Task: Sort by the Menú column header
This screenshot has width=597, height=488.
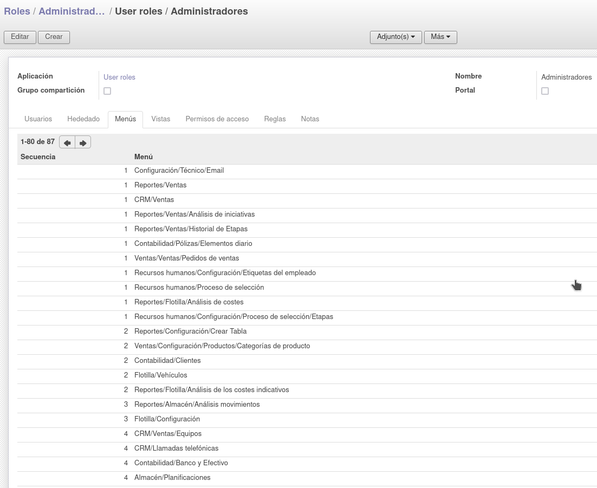Action: pyautogui.click(x=144, y=157)
